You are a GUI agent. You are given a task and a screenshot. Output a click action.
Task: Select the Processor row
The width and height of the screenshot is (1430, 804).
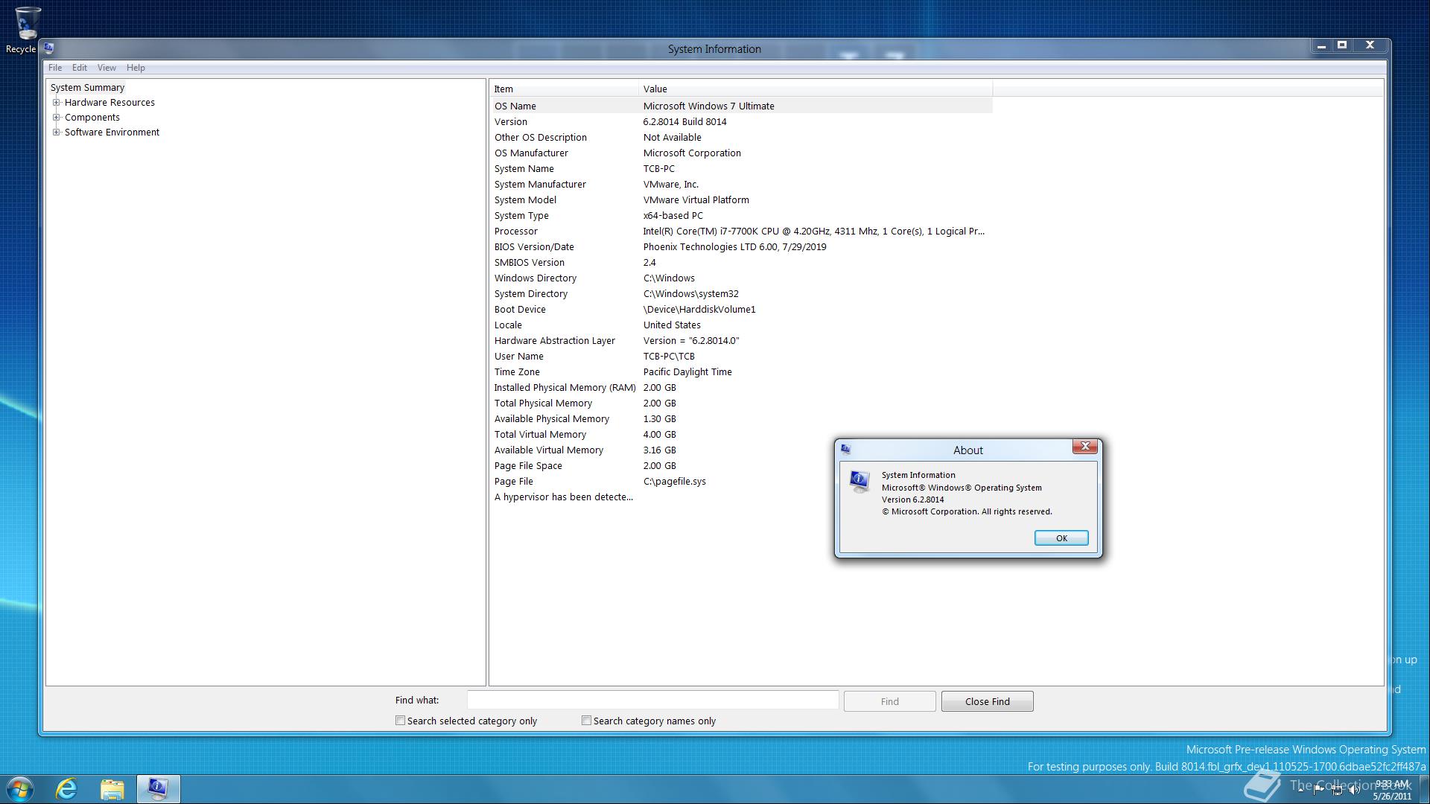(x=741, y=232)
